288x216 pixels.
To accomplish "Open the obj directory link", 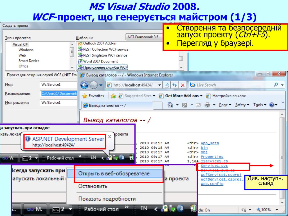I will point(204,152).
